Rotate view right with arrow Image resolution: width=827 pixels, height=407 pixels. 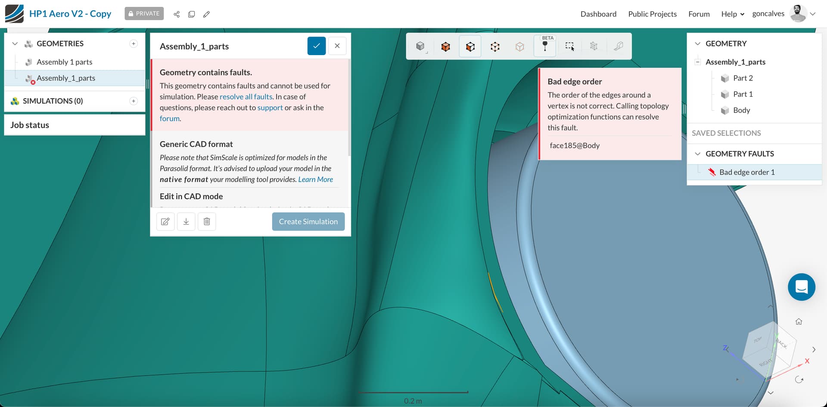[x=814, y=349]
